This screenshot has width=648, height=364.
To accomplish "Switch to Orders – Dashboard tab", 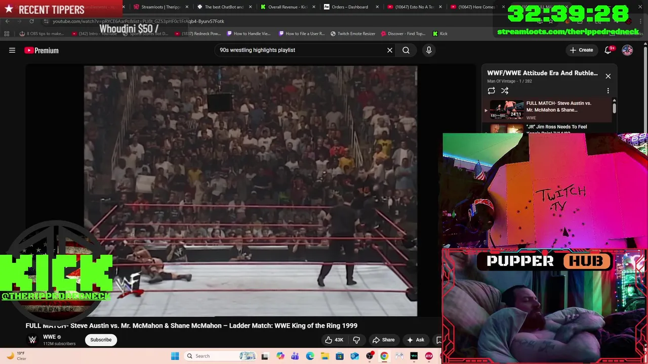I will 349,7.
